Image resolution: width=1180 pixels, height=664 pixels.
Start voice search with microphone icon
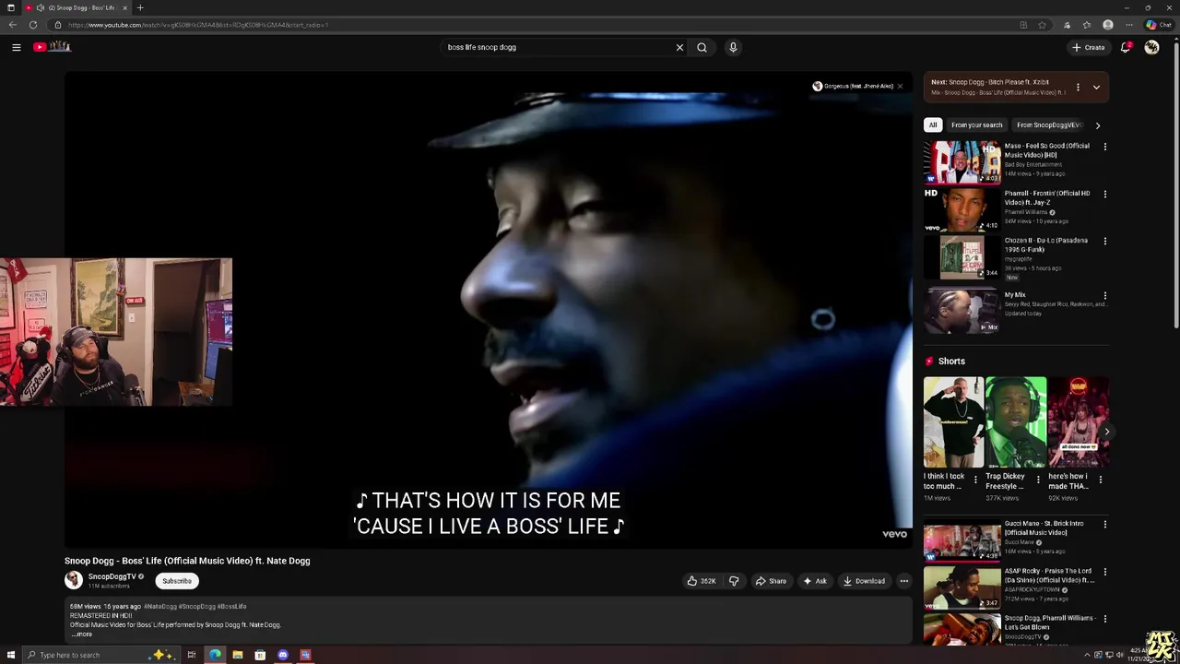click(x=733, y=47)
